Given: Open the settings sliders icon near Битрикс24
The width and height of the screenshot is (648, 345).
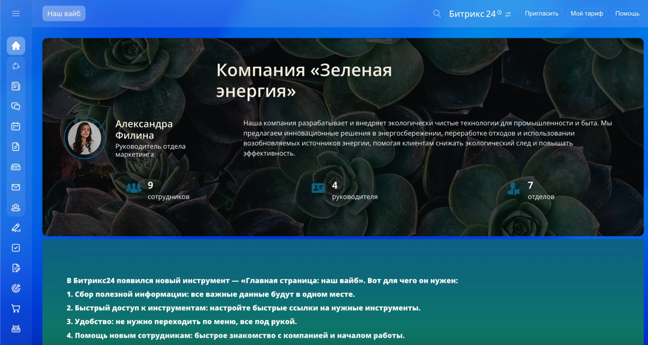Looking at the screenshot, I should point(508,14).
